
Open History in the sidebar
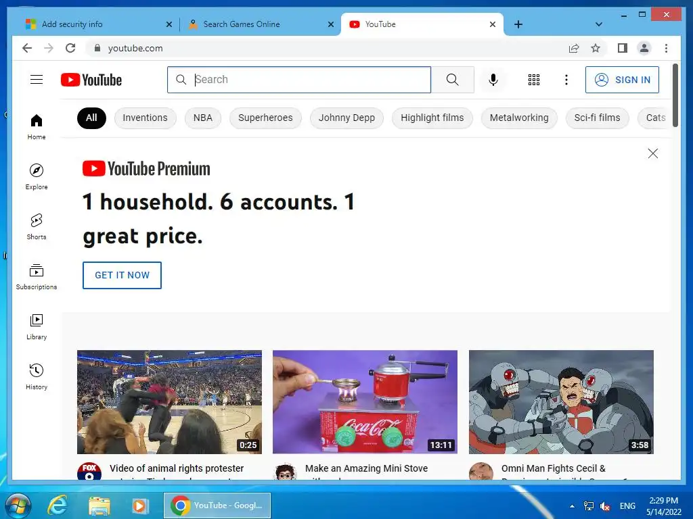coord(37,377)
